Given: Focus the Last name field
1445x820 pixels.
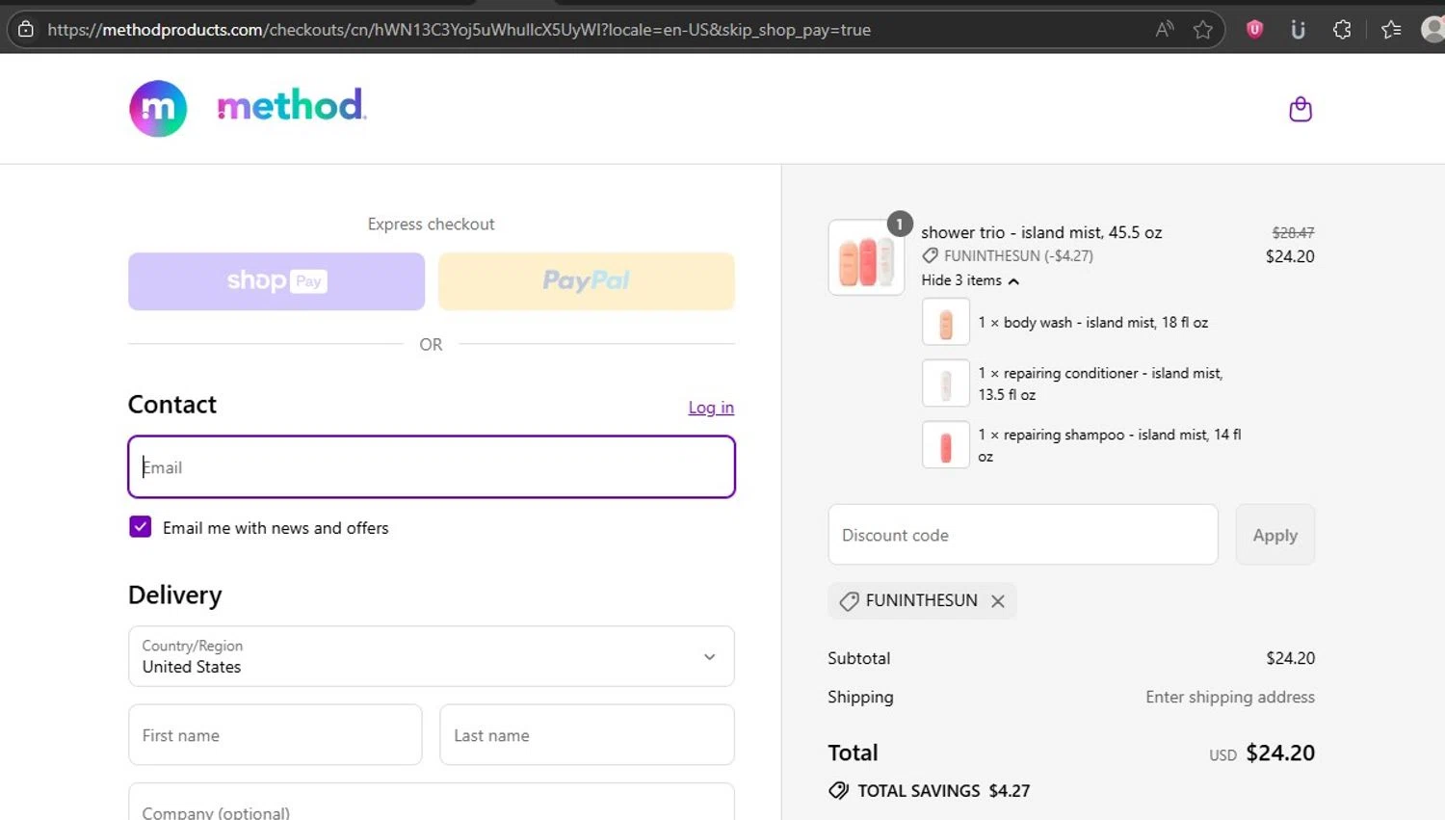Looking at the screenshot, I should pos(587,735).
